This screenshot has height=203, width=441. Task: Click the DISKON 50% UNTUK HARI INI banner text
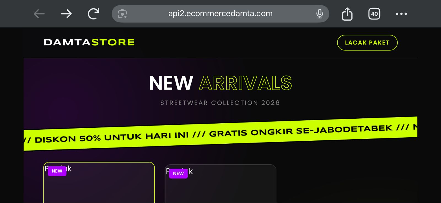(112, 137)
